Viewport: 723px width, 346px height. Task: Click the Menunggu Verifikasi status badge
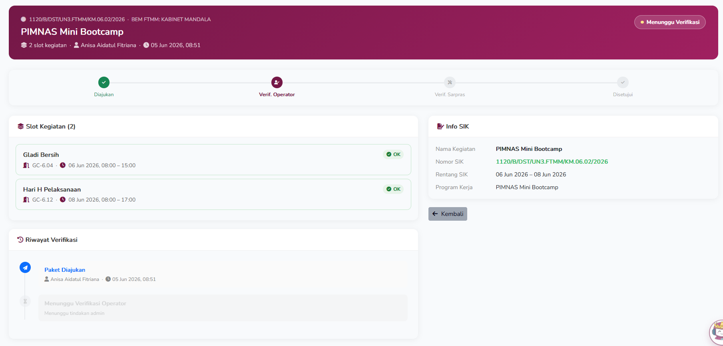click(670, 22)
